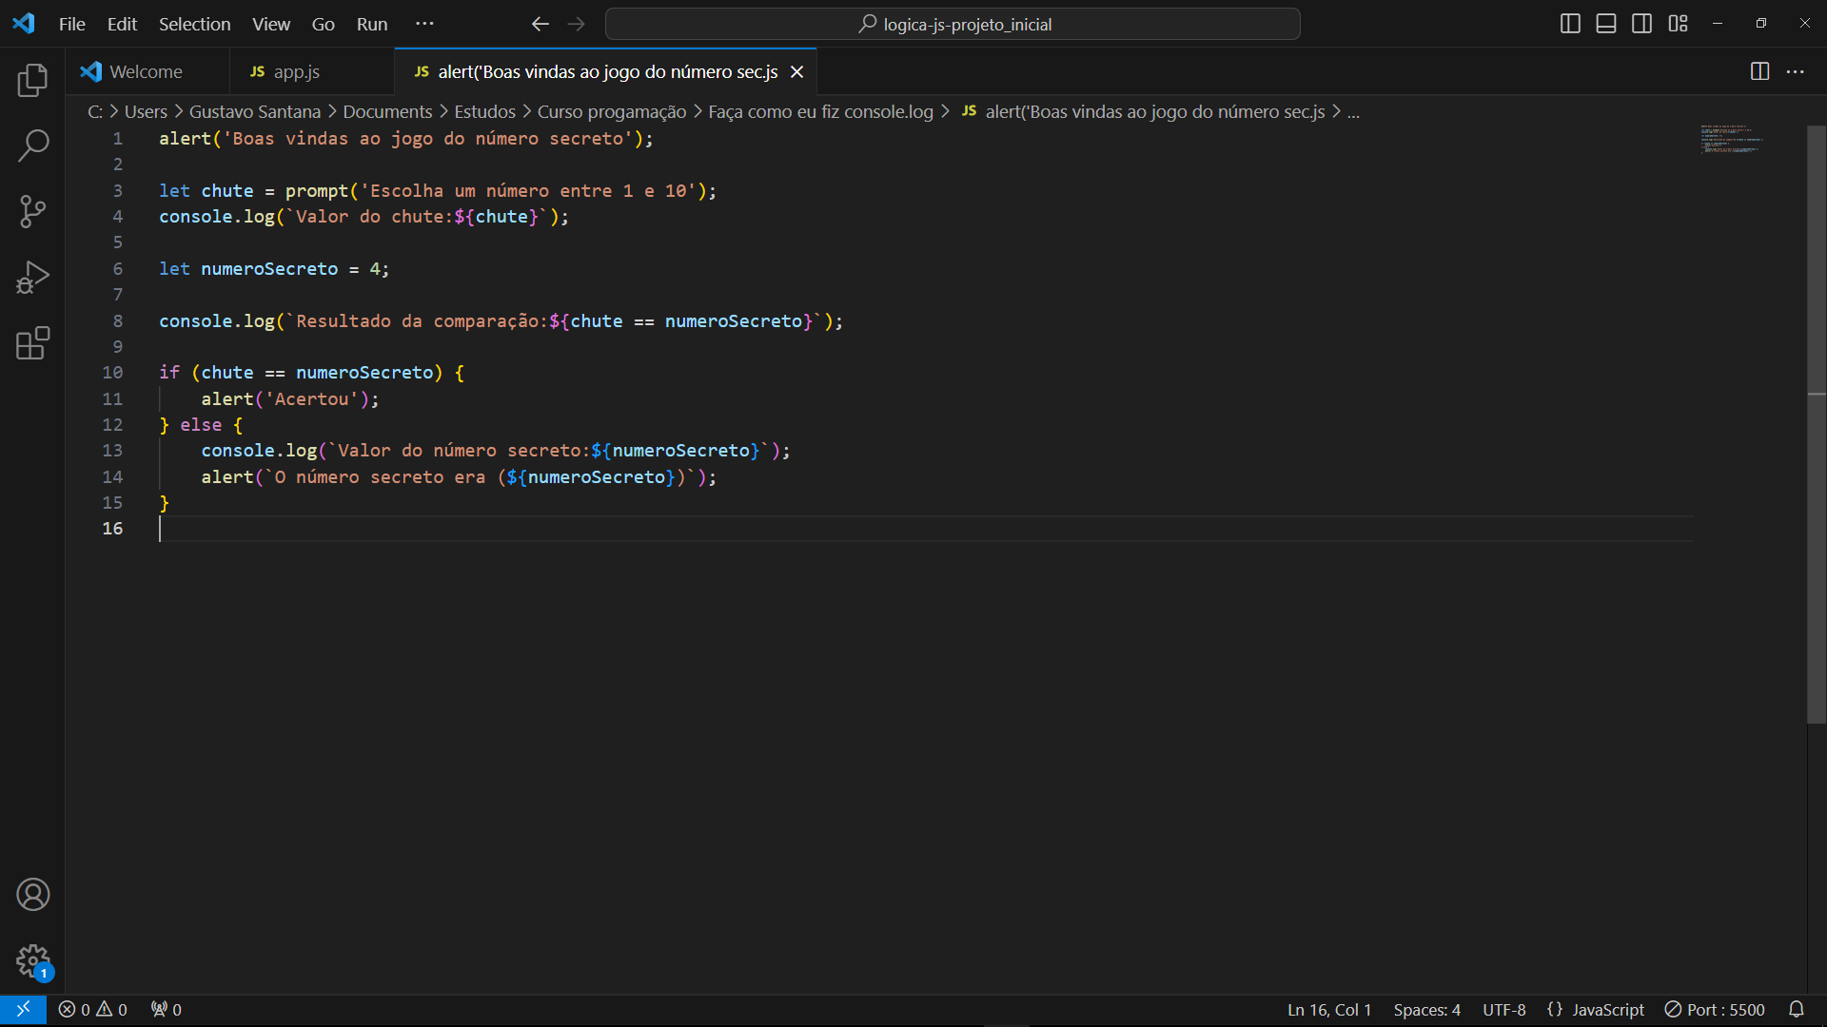Open the Manage gear settings icon
This screenshot has height=1027, width=1827.
pyautogui.click(x=32, y=960)
